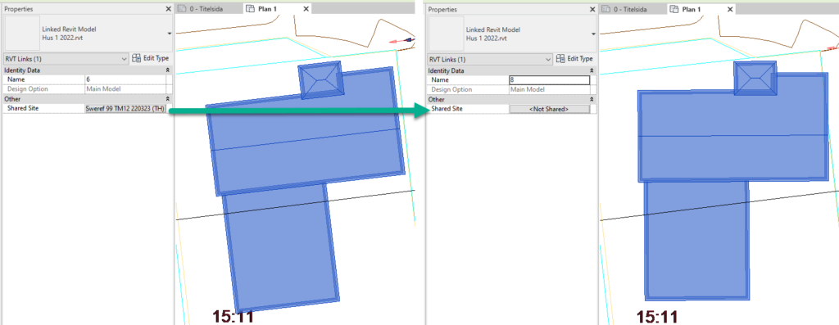Click the sheet icon on left 0 - Titelsida tab
839x325 pixels.
tap(182, 9)
